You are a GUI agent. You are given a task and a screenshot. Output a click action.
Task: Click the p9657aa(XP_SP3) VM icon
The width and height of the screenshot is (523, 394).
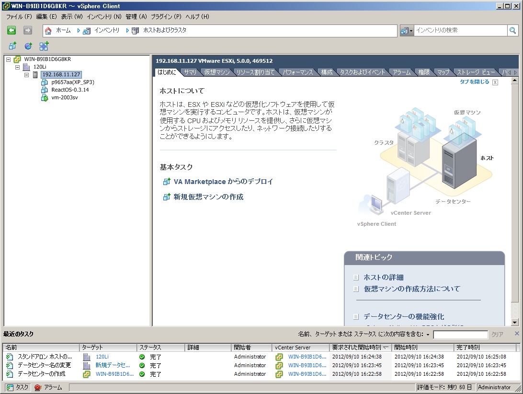tap(45, 82)
